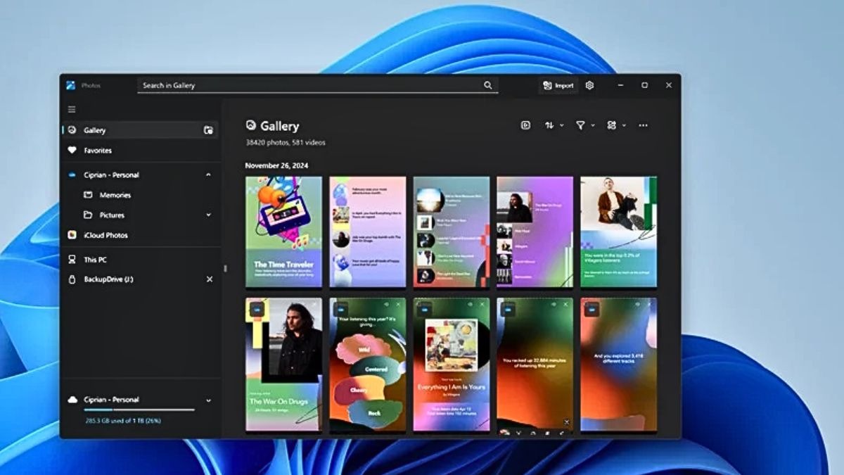Remove BackupDrive (J:) with X icon
This screenshot has height=475, width=844.
[209, 279]
